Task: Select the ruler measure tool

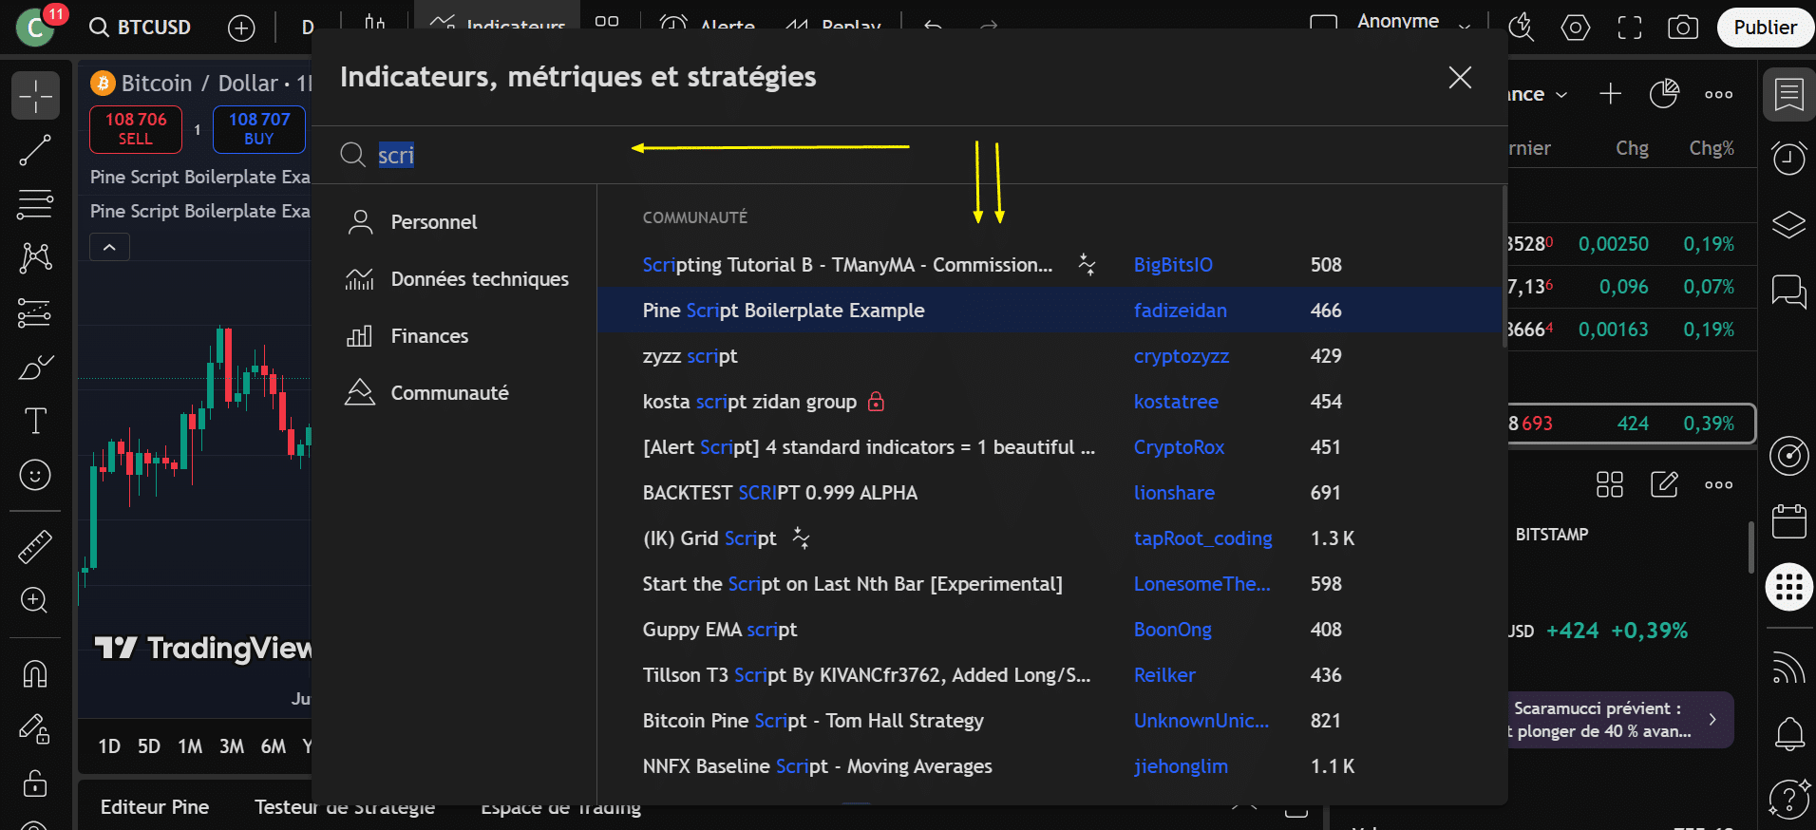Action: tap(35, 547)
